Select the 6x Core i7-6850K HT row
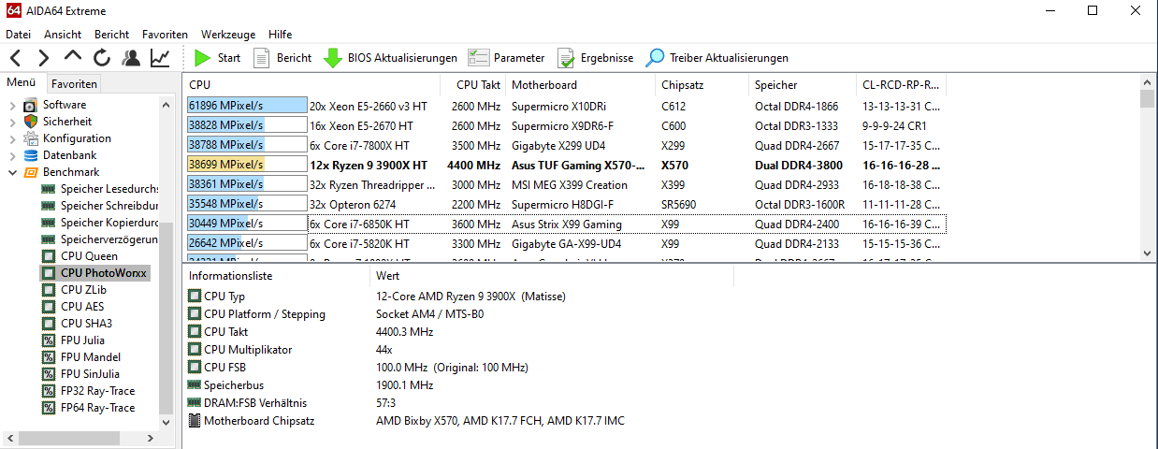The height and width of the screenshot is (449, 1158). tap(566, 224)
